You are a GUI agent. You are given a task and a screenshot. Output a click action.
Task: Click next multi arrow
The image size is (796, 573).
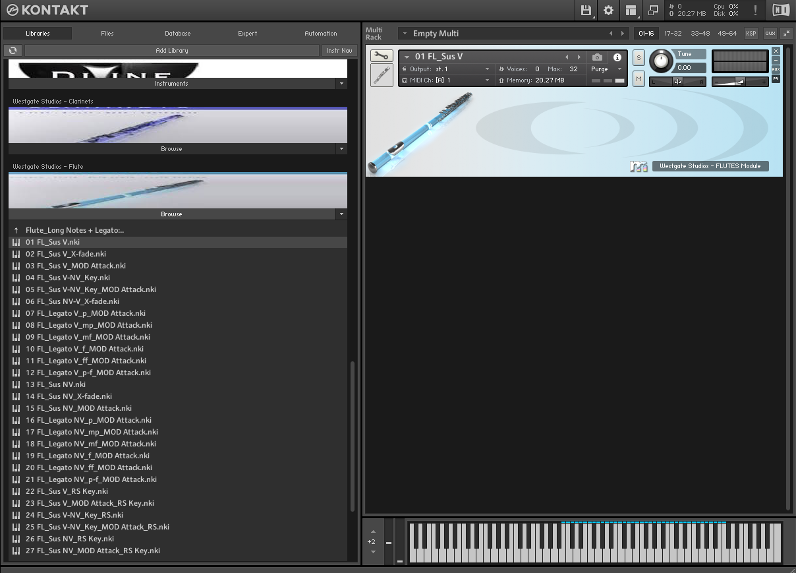(623, 34)
